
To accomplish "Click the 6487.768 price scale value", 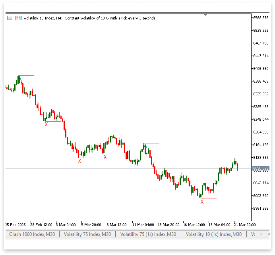I will 261,43.
